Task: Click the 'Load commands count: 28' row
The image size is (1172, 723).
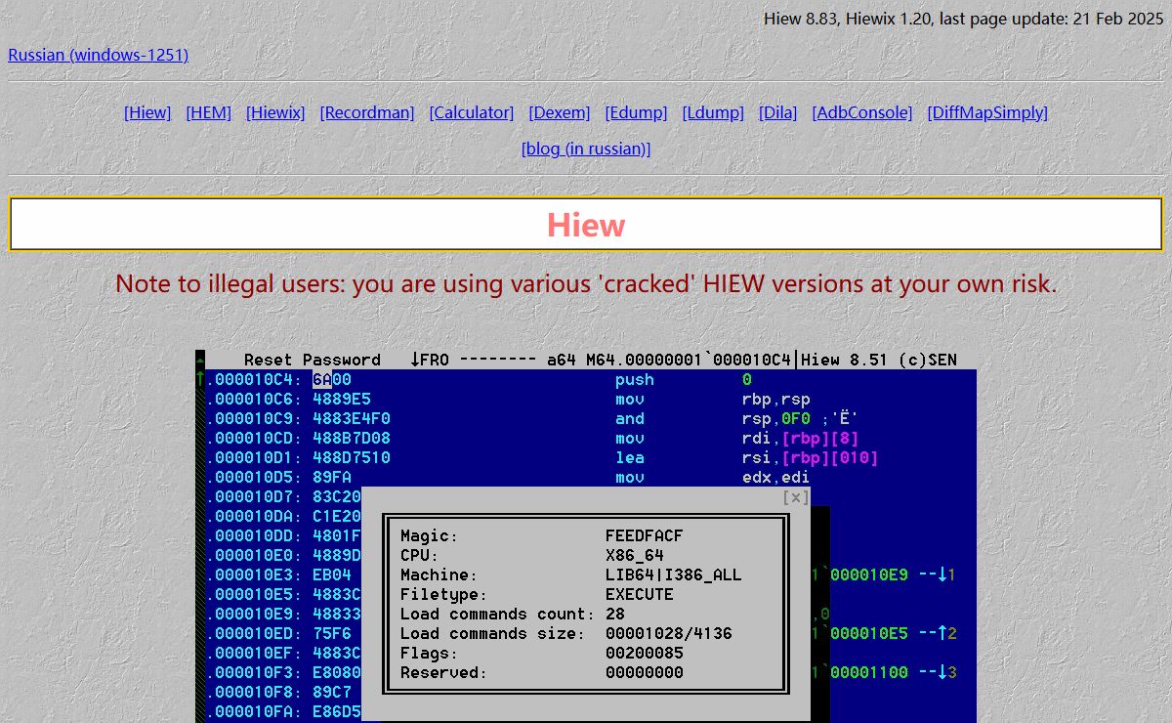Action: click(x=513, y=614)
